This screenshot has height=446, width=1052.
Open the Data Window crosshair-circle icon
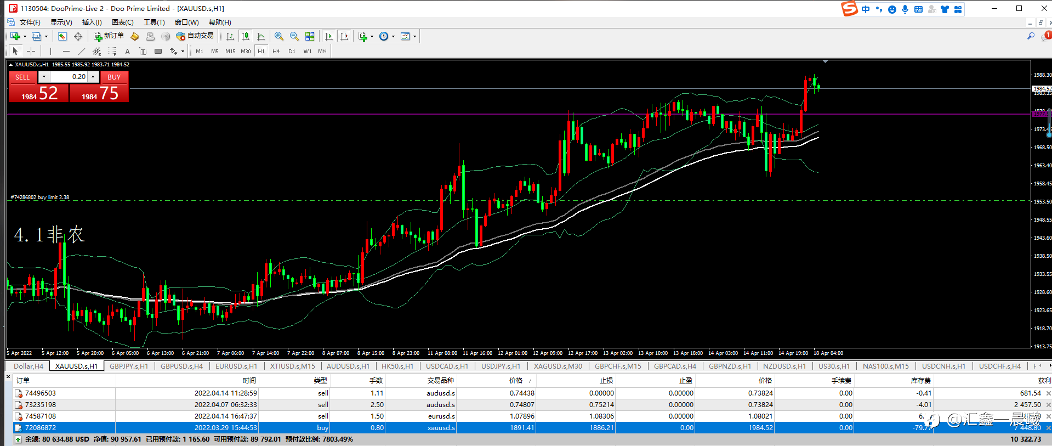click(x=78, y=36)
